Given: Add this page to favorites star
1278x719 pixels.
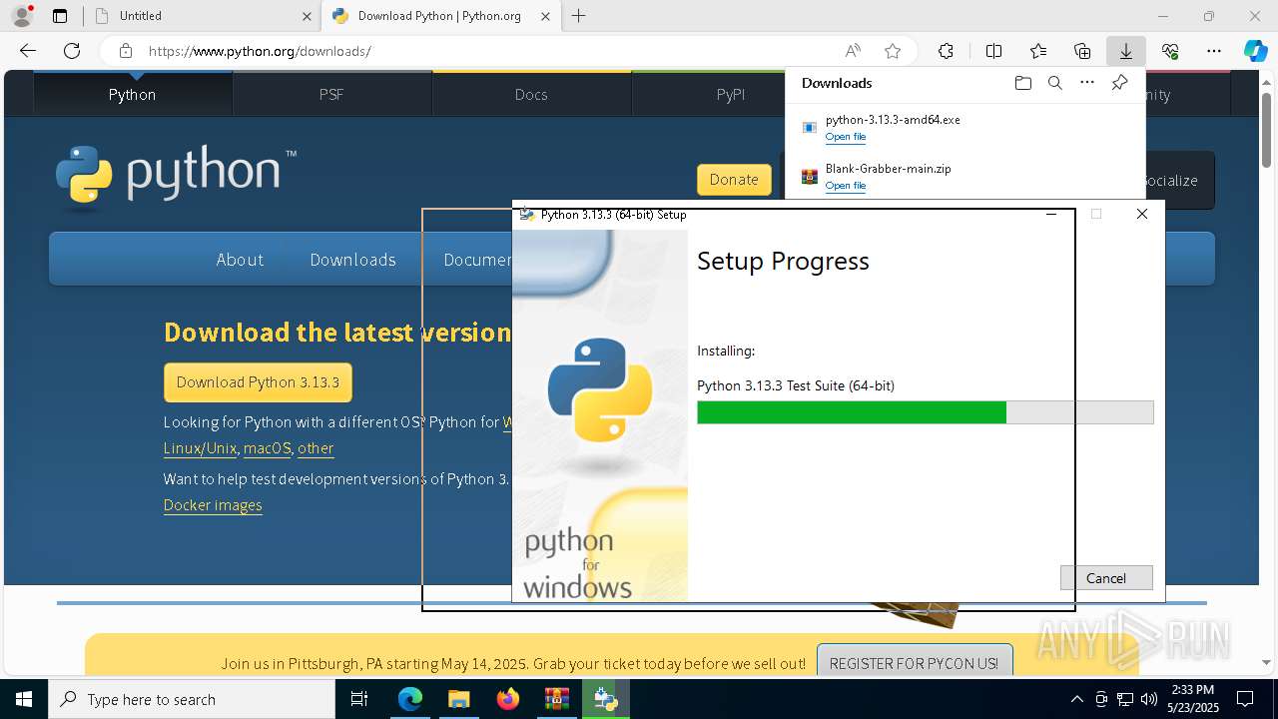Looking at the screenshot, I should [x=893, y=51].
